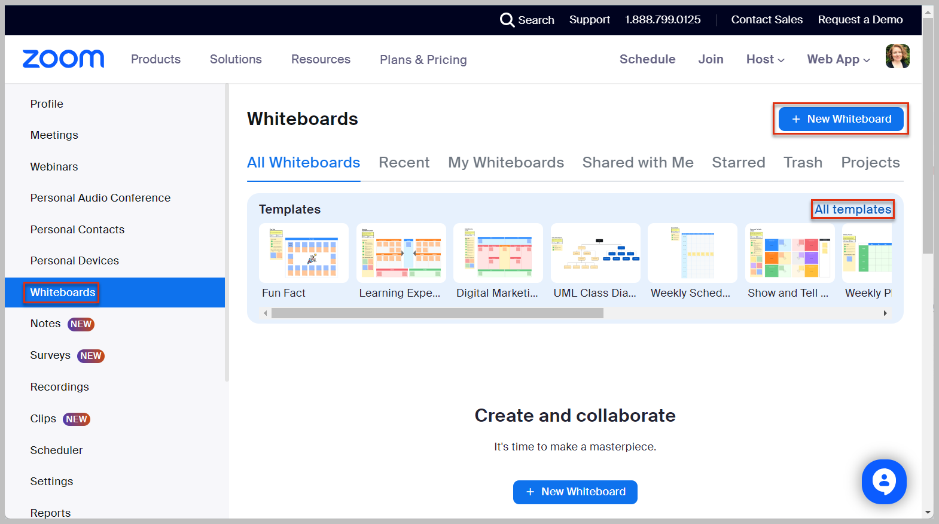This screenshot has width=939, height=524.
Task: Switch to the My Whiteboards tab
Action: [x=506, y=163]
